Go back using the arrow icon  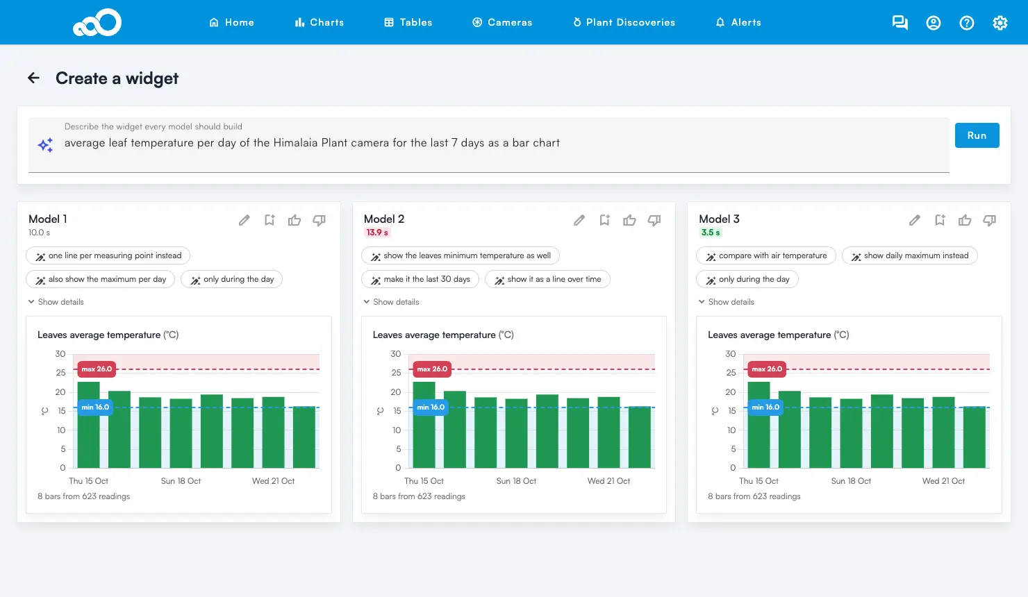(33, 78)
